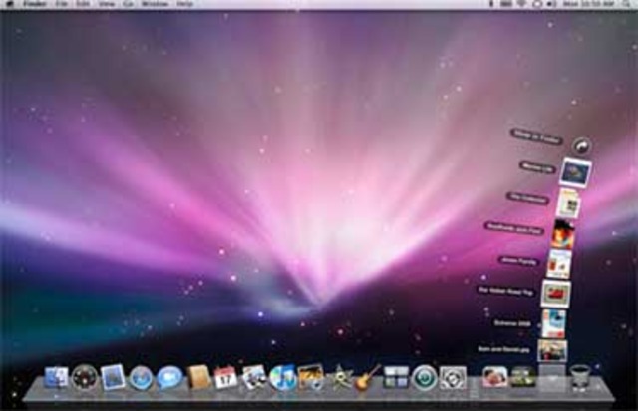
Task: Open the Finder menu
Action: pos(34,4)
